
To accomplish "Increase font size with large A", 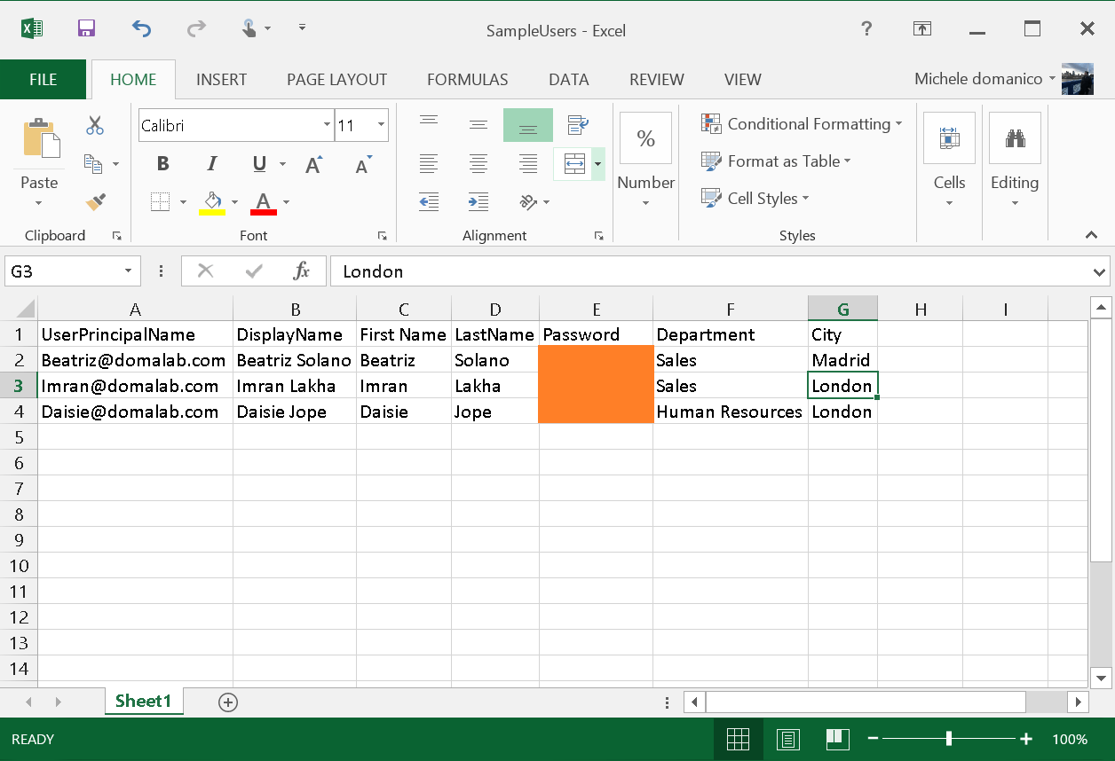I will pos(313,164).
